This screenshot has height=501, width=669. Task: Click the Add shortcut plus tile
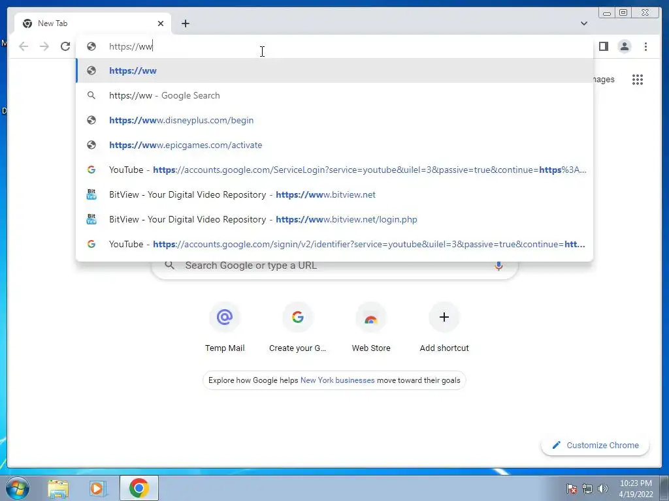(x=444, y=327)
